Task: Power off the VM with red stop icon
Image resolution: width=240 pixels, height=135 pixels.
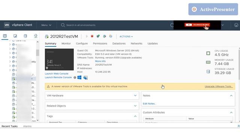Action: 92,36
